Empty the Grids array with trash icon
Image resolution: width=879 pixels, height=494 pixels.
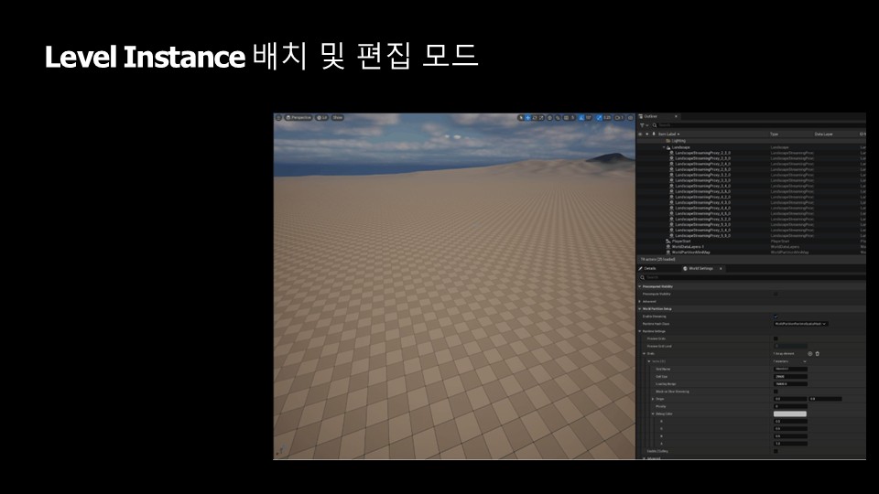point(818,353)
